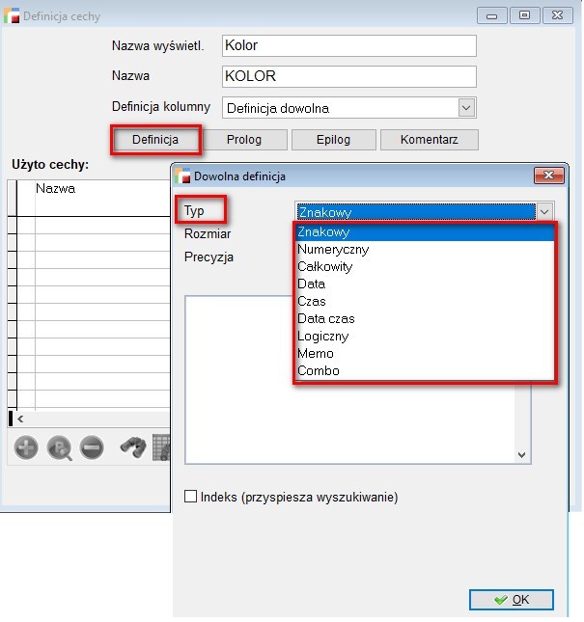Select Combo type option
Image resolution: width=584 pixels, height=622 pixels.
(x=425, y=371)
